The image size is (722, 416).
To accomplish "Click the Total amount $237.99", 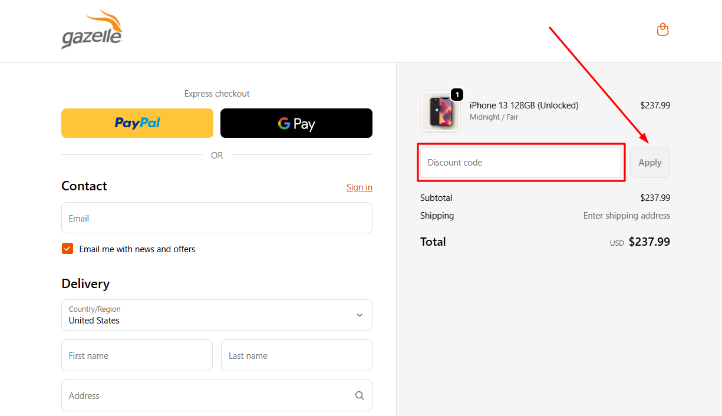I will pos(650,242).
